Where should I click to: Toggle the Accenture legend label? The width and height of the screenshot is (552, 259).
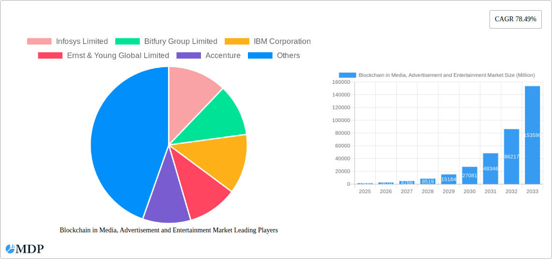(x=223, y=56)
